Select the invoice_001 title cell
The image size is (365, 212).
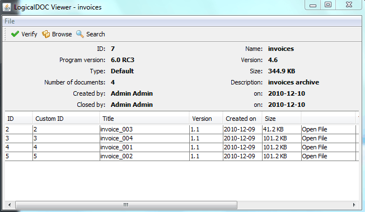(144, 147)
